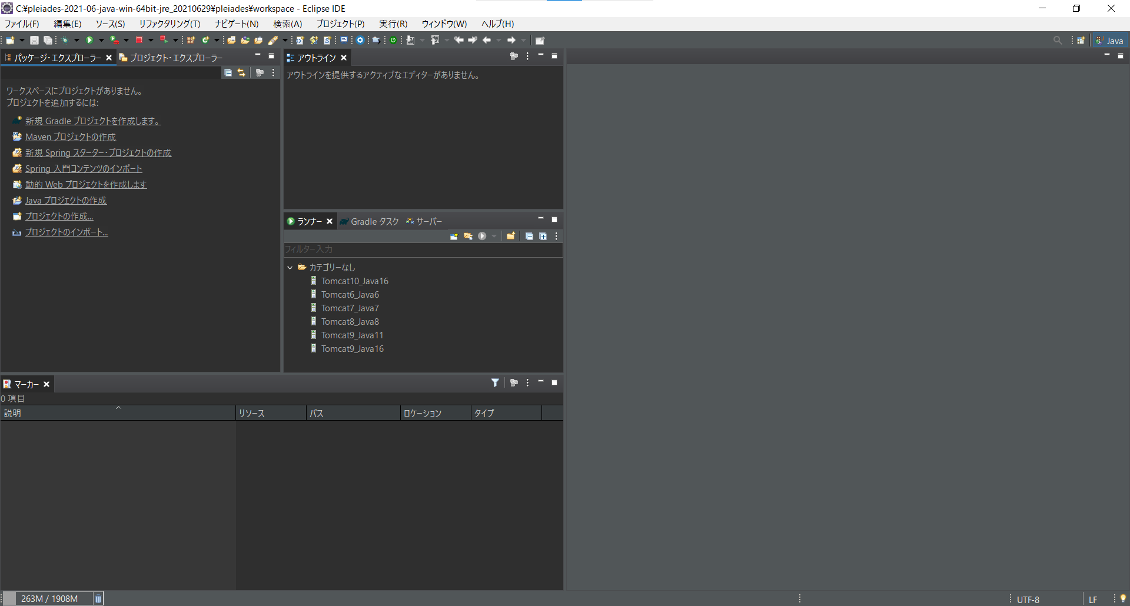Run garbage collector trash icon in status bar
This screenshot has height=606, width=1130.
pos(98,599)
